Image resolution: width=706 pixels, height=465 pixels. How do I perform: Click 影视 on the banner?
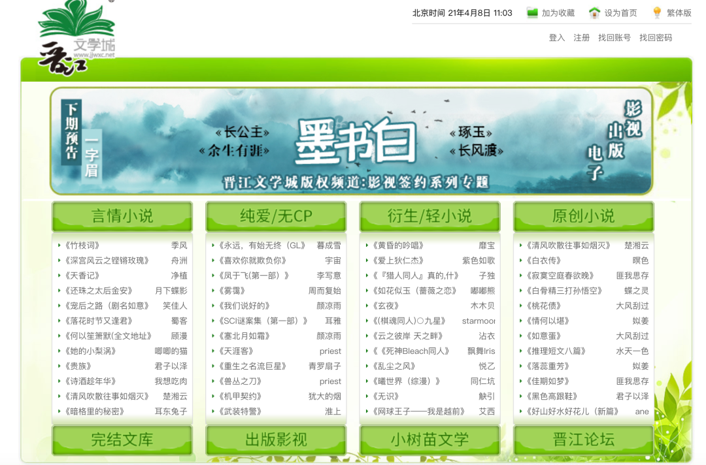coord(633,119)
